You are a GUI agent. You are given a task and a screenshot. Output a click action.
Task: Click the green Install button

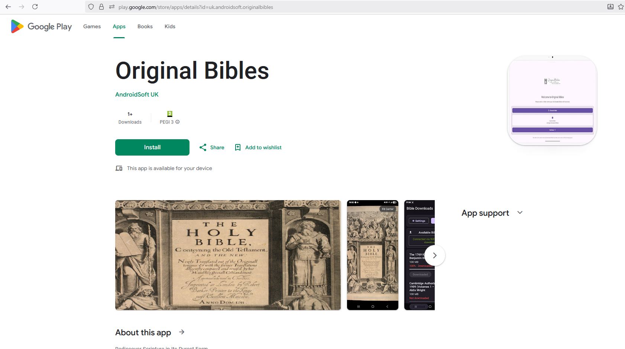152,147
